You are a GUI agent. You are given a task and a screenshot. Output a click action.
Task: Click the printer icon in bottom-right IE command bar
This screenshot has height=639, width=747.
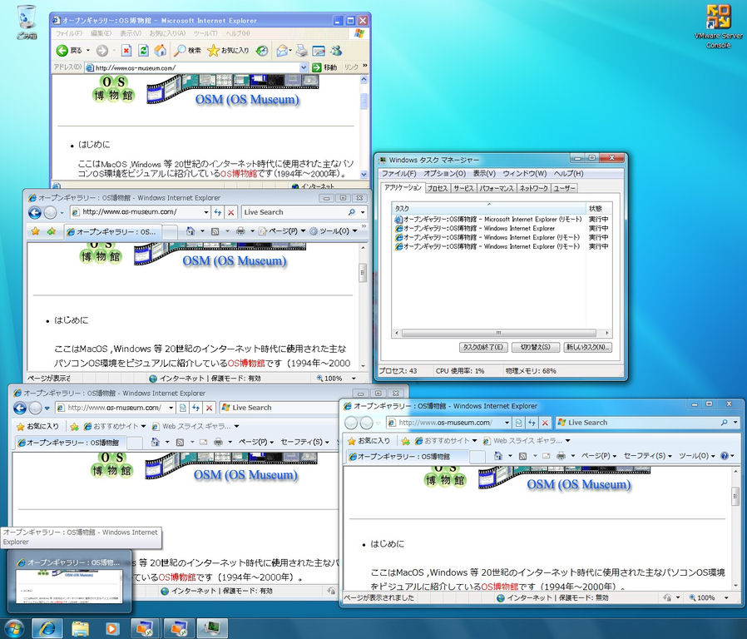561,456
